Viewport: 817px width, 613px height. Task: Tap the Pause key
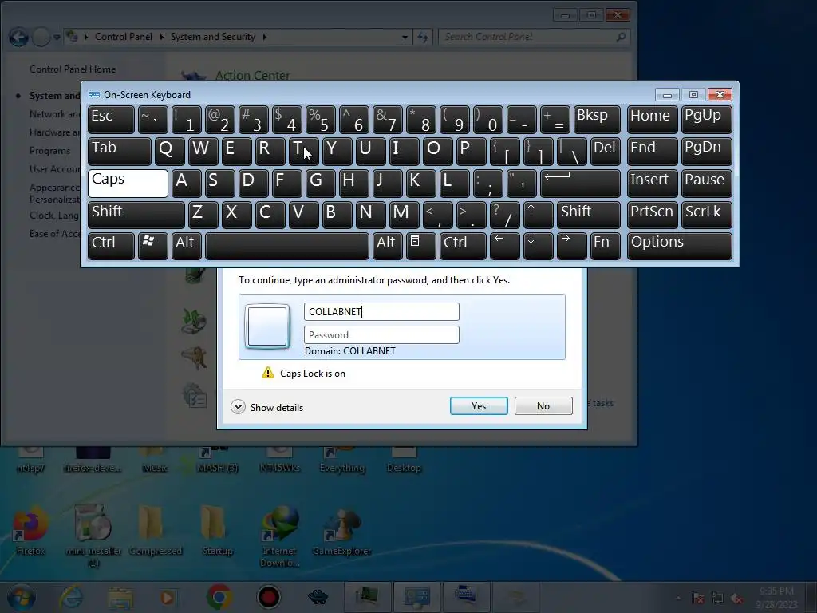707,183
